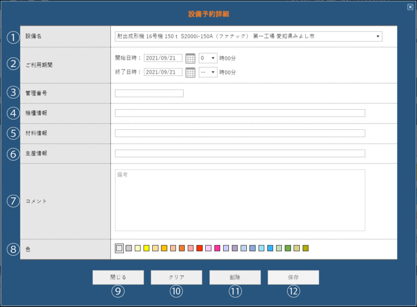
Task: Pick the red color swatch
Action: 200,248
